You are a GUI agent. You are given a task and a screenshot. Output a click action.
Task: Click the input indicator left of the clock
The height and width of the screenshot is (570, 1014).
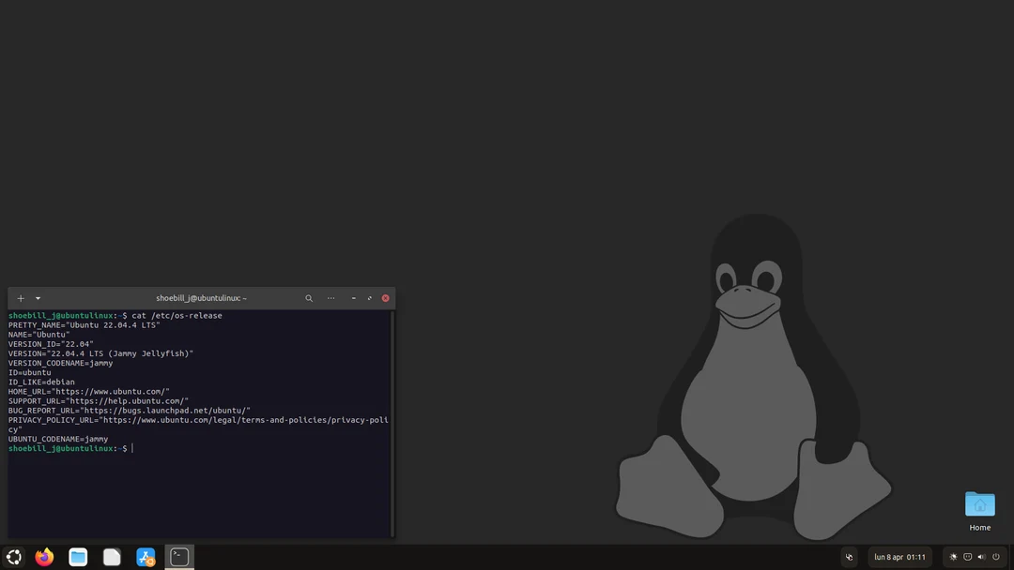click(850, 556)
